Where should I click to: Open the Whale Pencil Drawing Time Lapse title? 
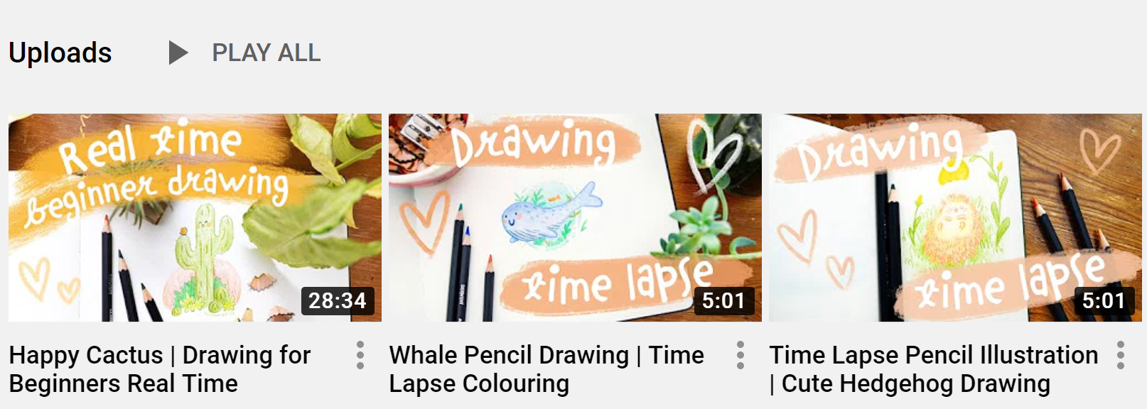(546, 369)
